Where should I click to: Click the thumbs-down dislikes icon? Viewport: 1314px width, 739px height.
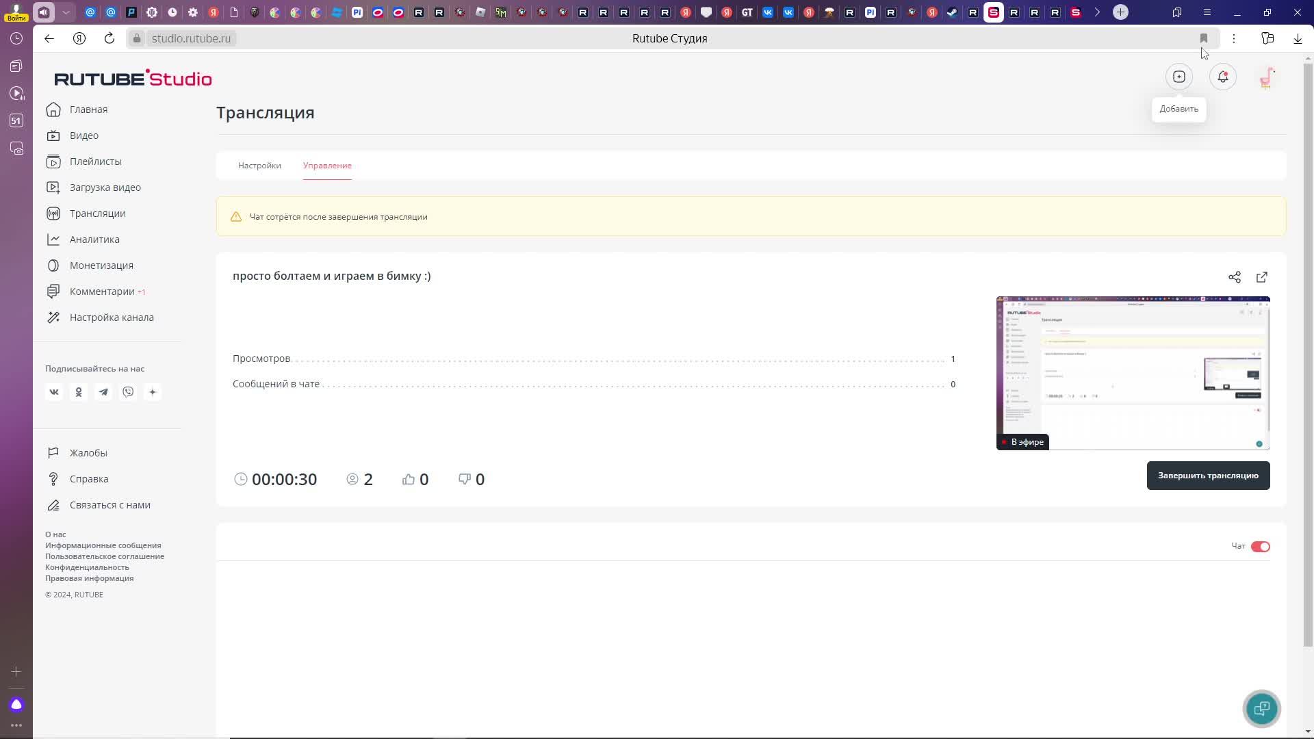click(465, 479)
